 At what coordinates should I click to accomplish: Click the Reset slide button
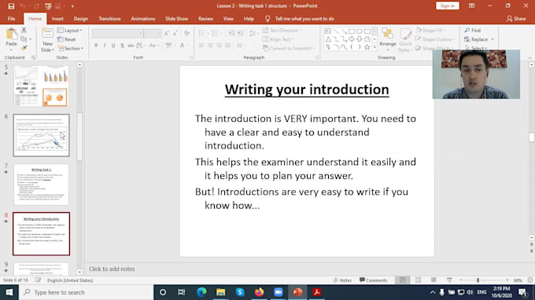(67, 39)
